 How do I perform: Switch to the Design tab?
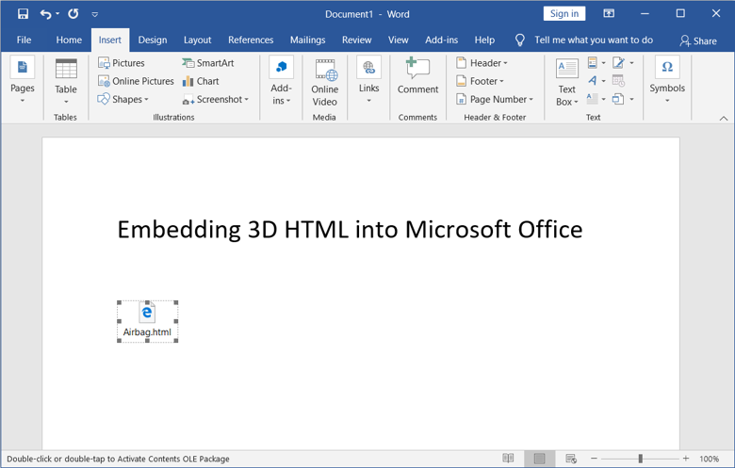coord(153,40)
